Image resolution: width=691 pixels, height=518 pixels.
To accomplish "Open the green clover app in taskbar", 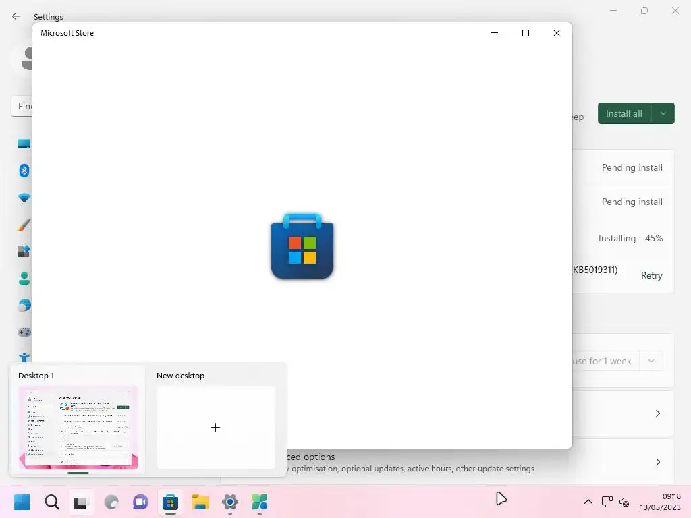I will point(260,502).
